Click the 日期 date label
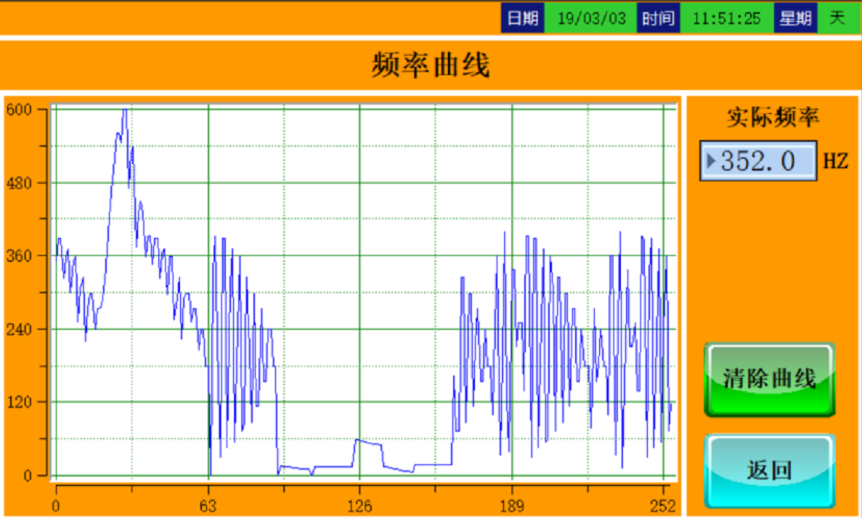Image resolution: width=862 pixels, height=518 pixels. pyautogui.click(x=522, y=18)
